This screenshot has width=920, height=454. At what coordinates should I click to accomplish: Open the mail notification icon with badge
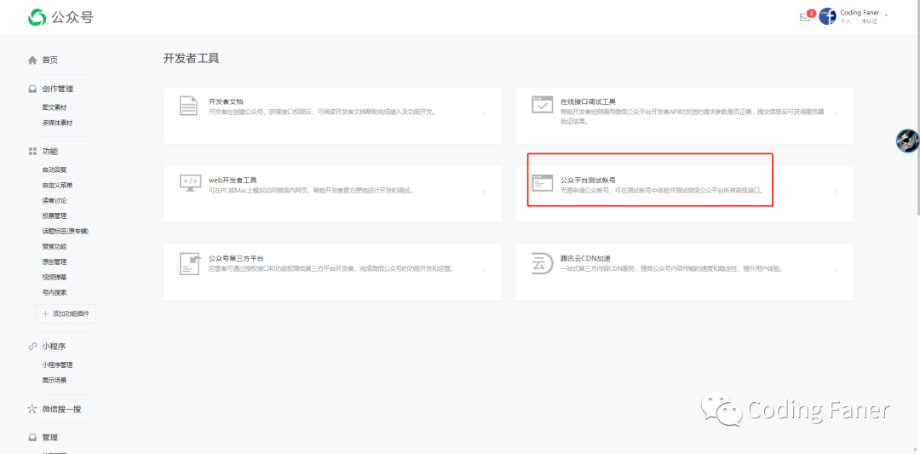(x=805, y=17)
